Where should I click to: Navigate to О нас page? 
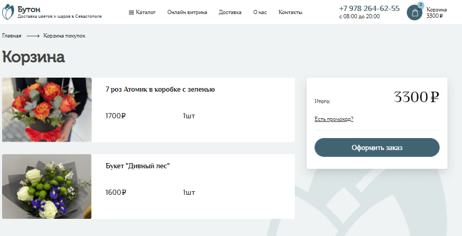click(x=260, y=12)
